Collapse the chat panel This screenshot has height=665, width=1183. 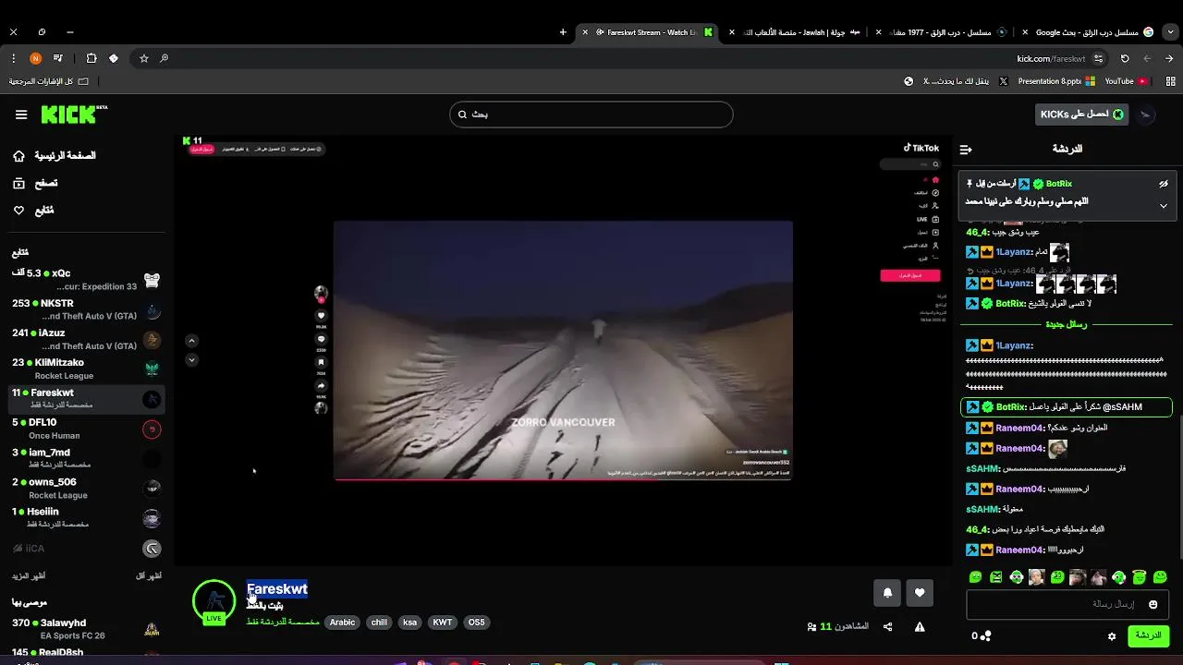pyautogui.click(x=966, y=149)
